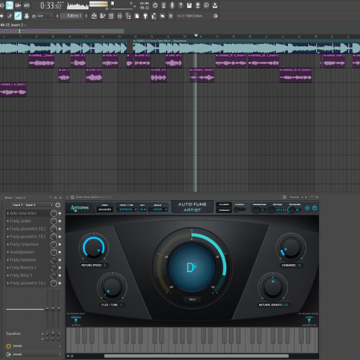Open Auto-Tune help question icon
360x360 pixels.
315,208
